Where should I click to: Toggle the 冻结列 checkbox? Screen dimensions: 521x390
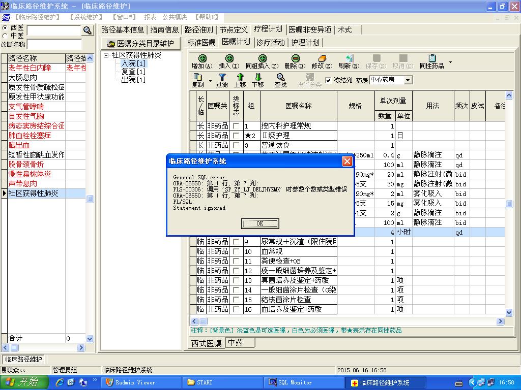tap(328, 80)
